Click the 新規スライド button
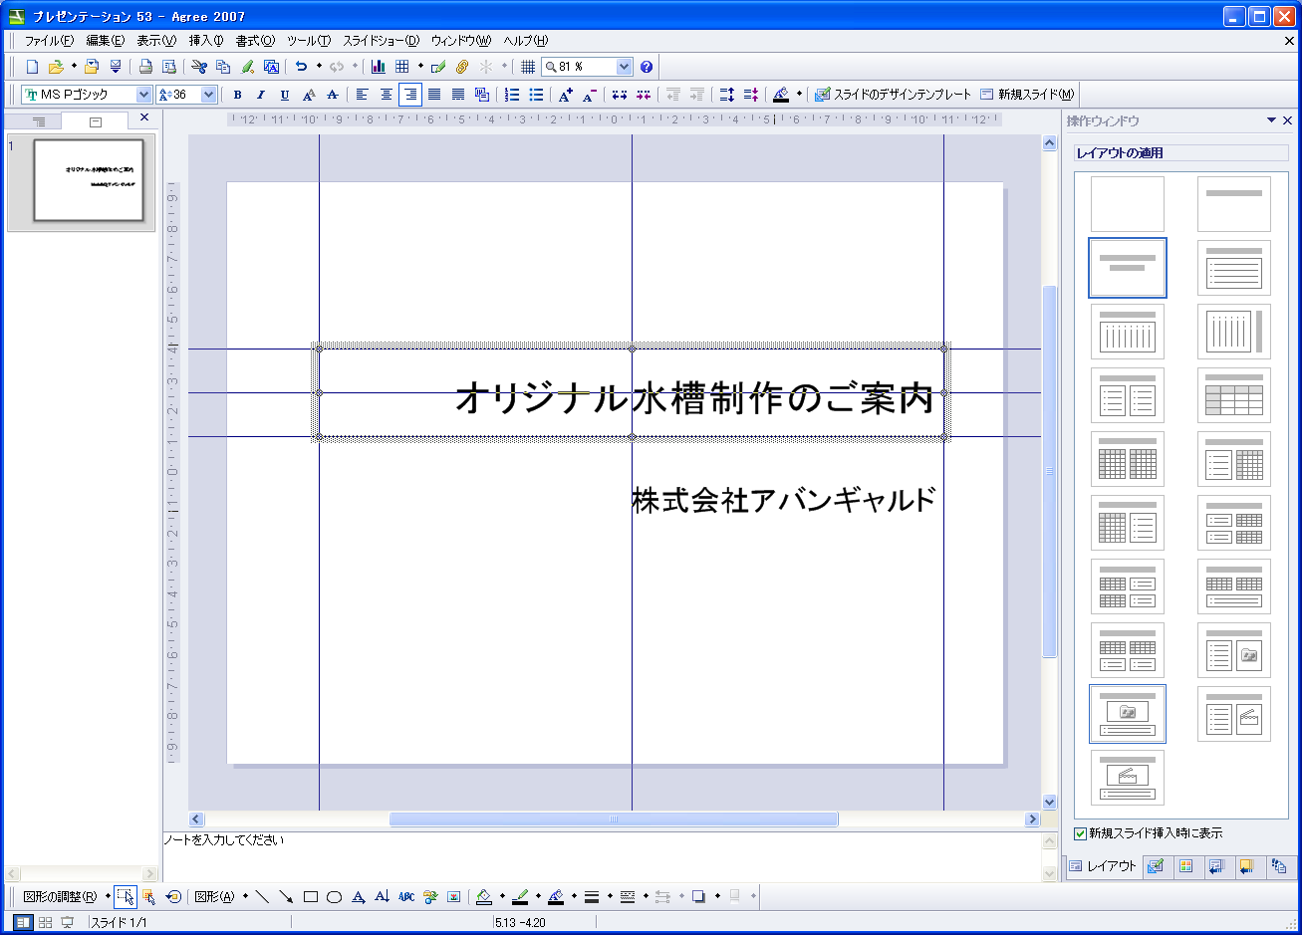 [x=1027, y=95]
